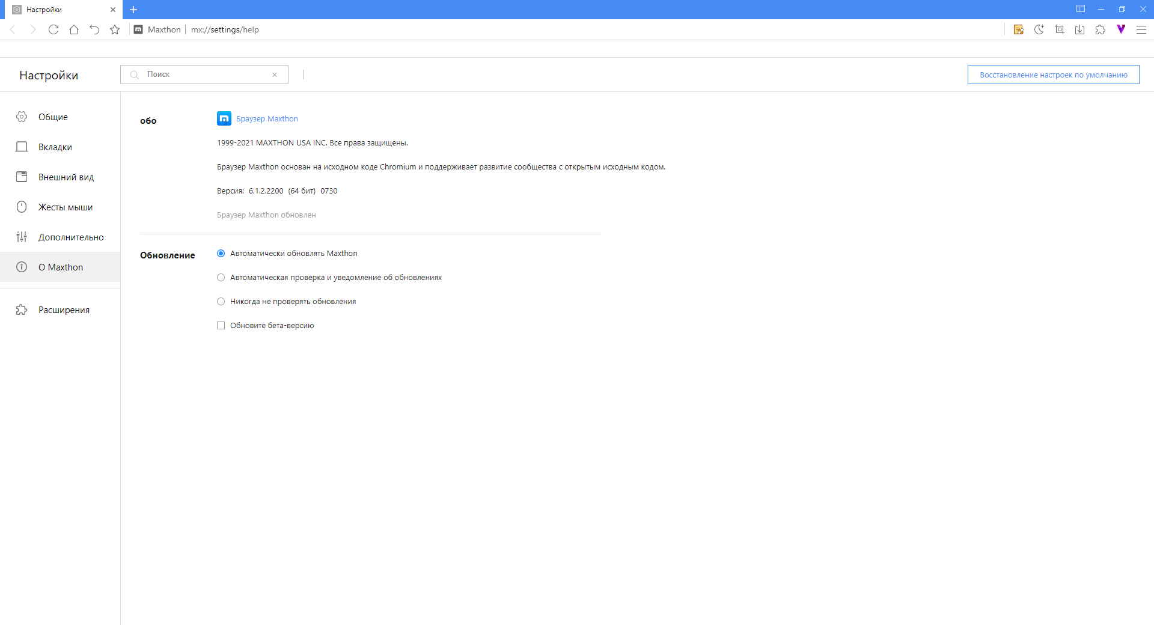Click the copyright line 1999-2021 MAXTHON USA INC.

tap(313, 143)
